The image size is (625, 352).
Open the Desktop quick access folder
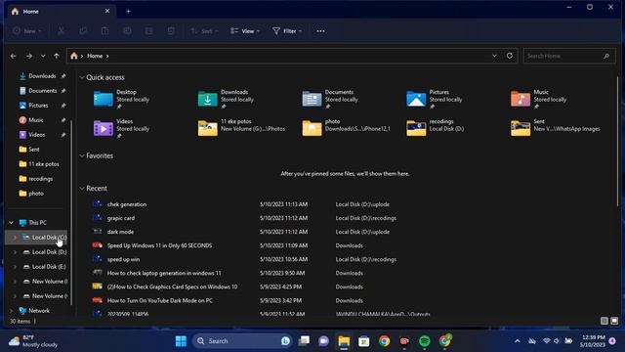click(x=121, y=99)
